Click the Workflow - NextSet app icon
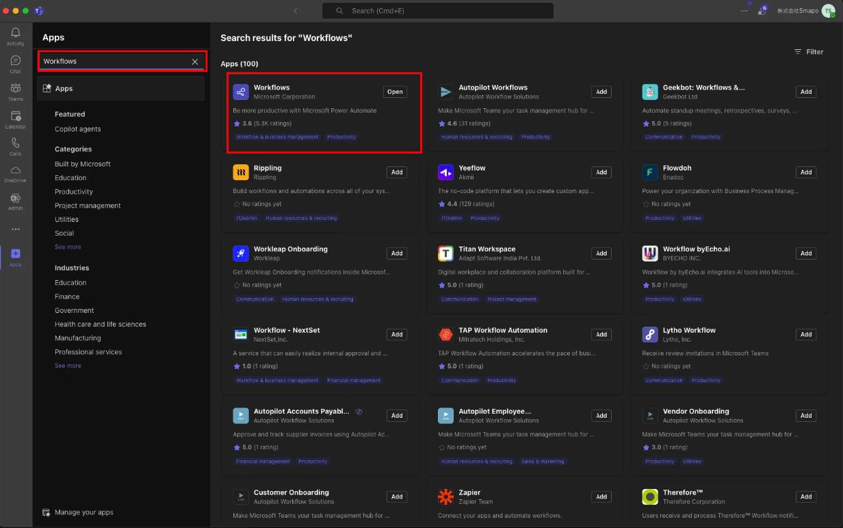Viewport: 843px width, 528px height. click(241, 334)
